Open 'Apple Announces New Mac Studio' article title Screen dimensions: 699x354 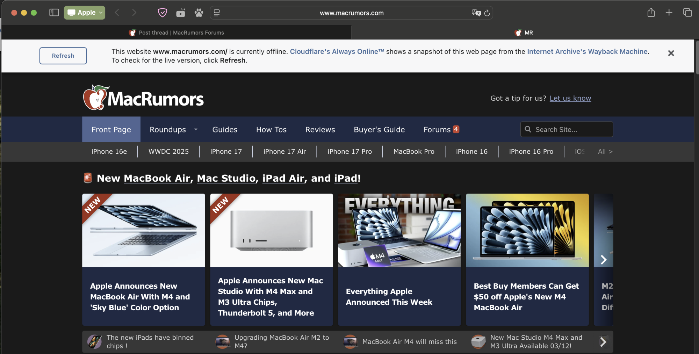[271, 297]
